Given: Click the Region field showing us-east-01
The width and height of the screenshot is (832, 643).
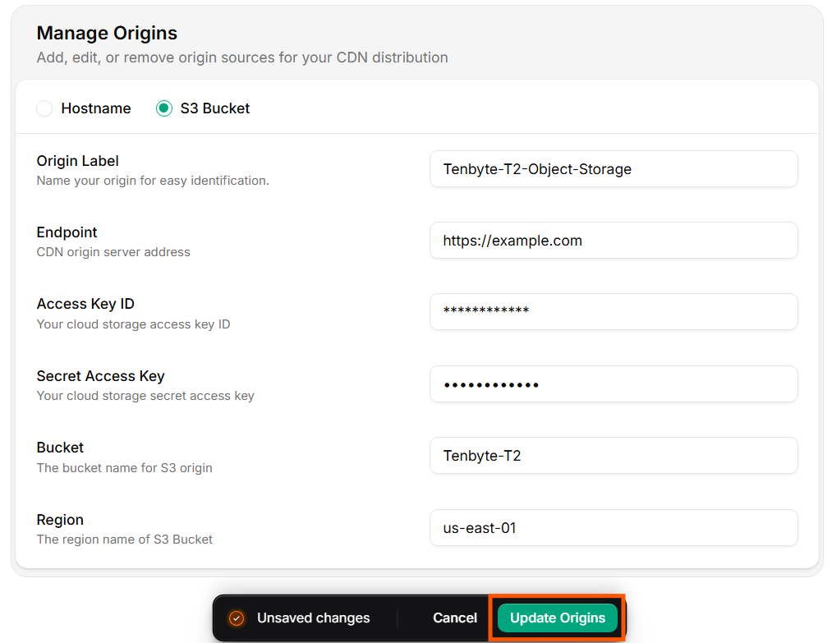Looking at the screenshot, I should point(613,527).
